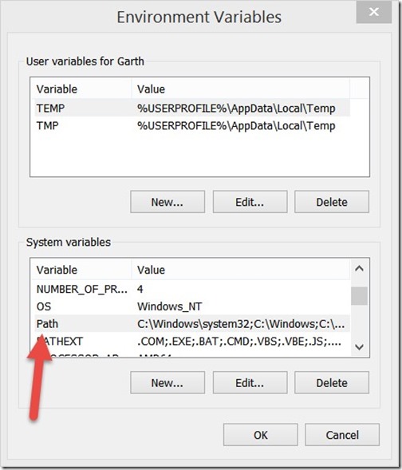
Task: Click Delete under user variables
Action: (332, 202)
